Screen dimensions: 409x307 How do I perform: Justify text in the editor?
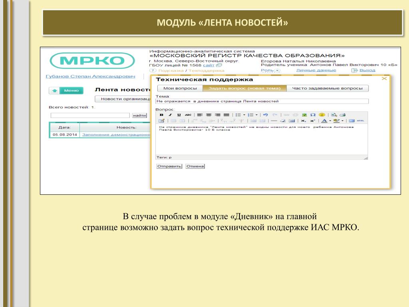point(226,115)
